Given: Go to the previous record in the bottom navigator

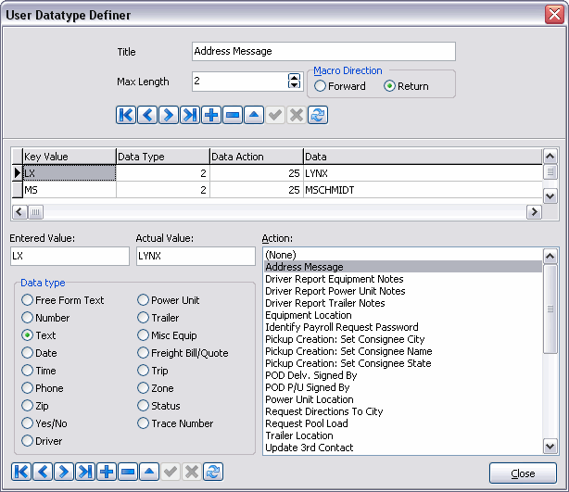Looking at the screenshot, I should [43, 472].
